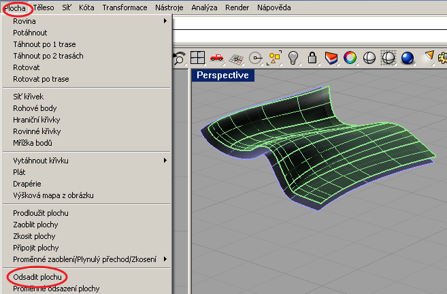447x294 pixels.
Task: Open the Transformace menu
Action: pos(125,7)
